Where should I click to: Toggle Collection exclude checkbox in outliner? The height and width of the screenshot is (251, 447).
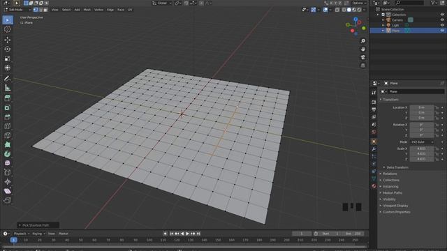383,15
